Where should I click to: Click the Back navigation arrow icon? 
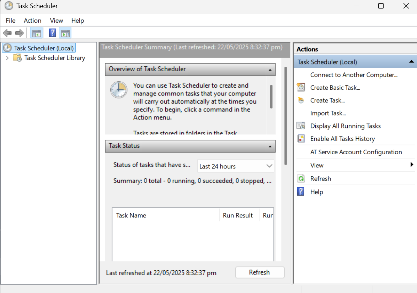coord(7,33)
